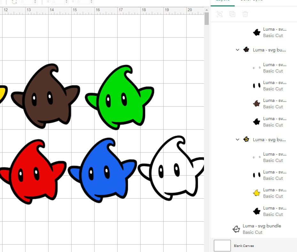Click the Group/Arrange icon above layers
This screenshot has width=297, height=252.
(220, 14)
